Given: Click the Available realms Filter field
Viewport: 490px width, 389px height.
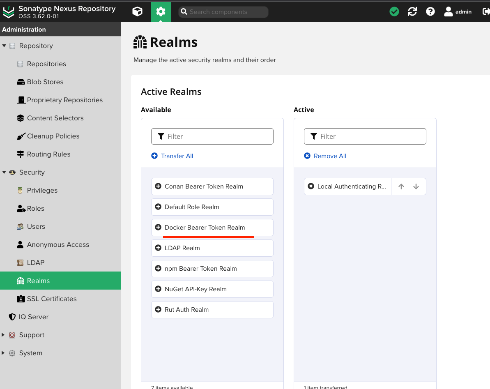Looking at the screenshot, I should tap(218, 136).
